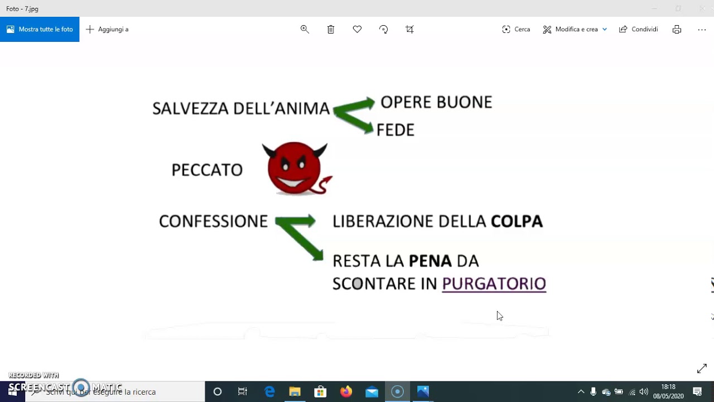Click the window title Foto - 7.jpg
This screenshot has width=714, height=402.
(22, 9)
